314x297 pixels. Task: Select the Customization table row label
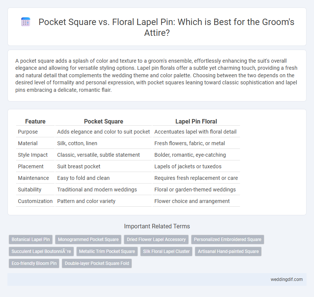(x=35, y=201)
